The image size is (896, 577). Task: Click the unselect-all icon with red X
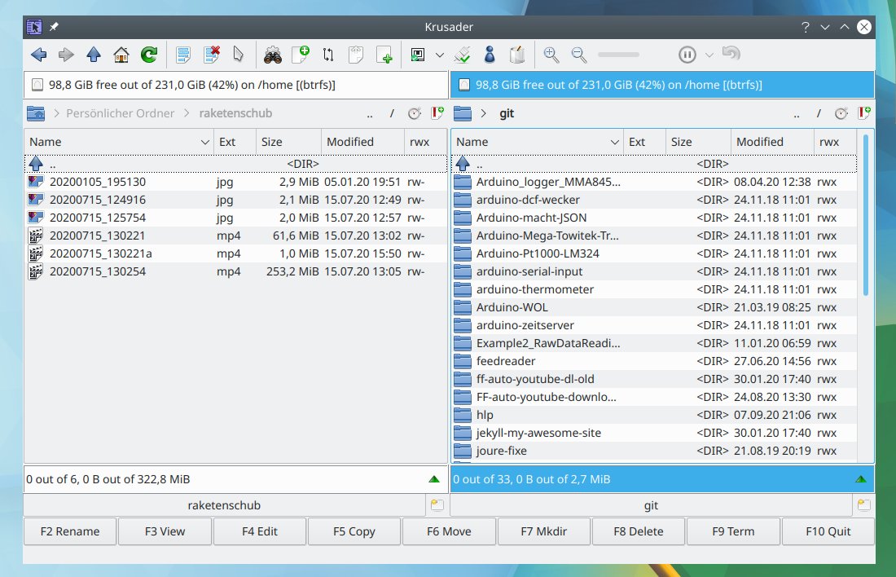tap(212, 55)
